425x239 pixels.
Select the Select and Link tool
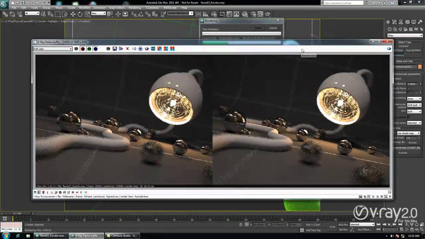coord(5,14)
